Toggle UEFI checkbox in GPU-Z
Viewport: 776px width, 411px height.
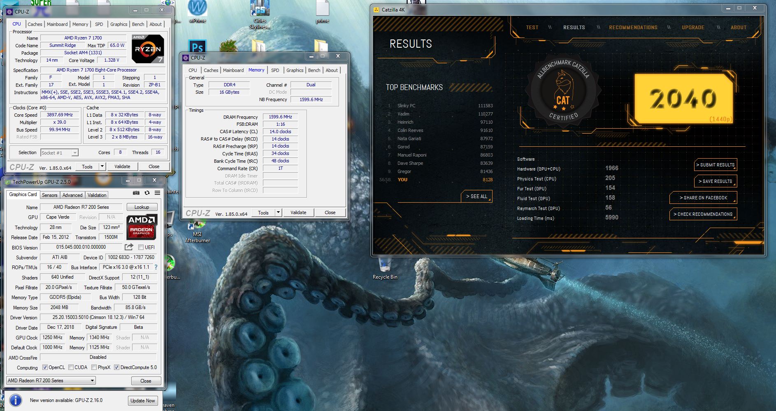(141, 247)
